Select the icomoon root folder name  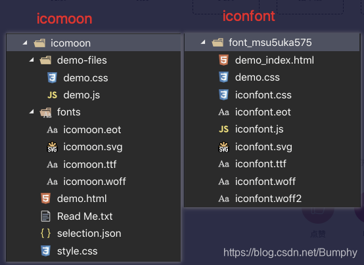[x=70, y=43]
